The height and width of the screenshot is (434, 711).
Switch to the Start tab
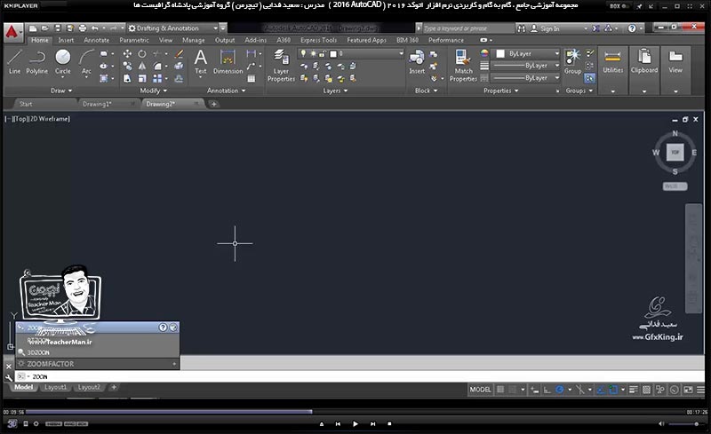point(26,104)
